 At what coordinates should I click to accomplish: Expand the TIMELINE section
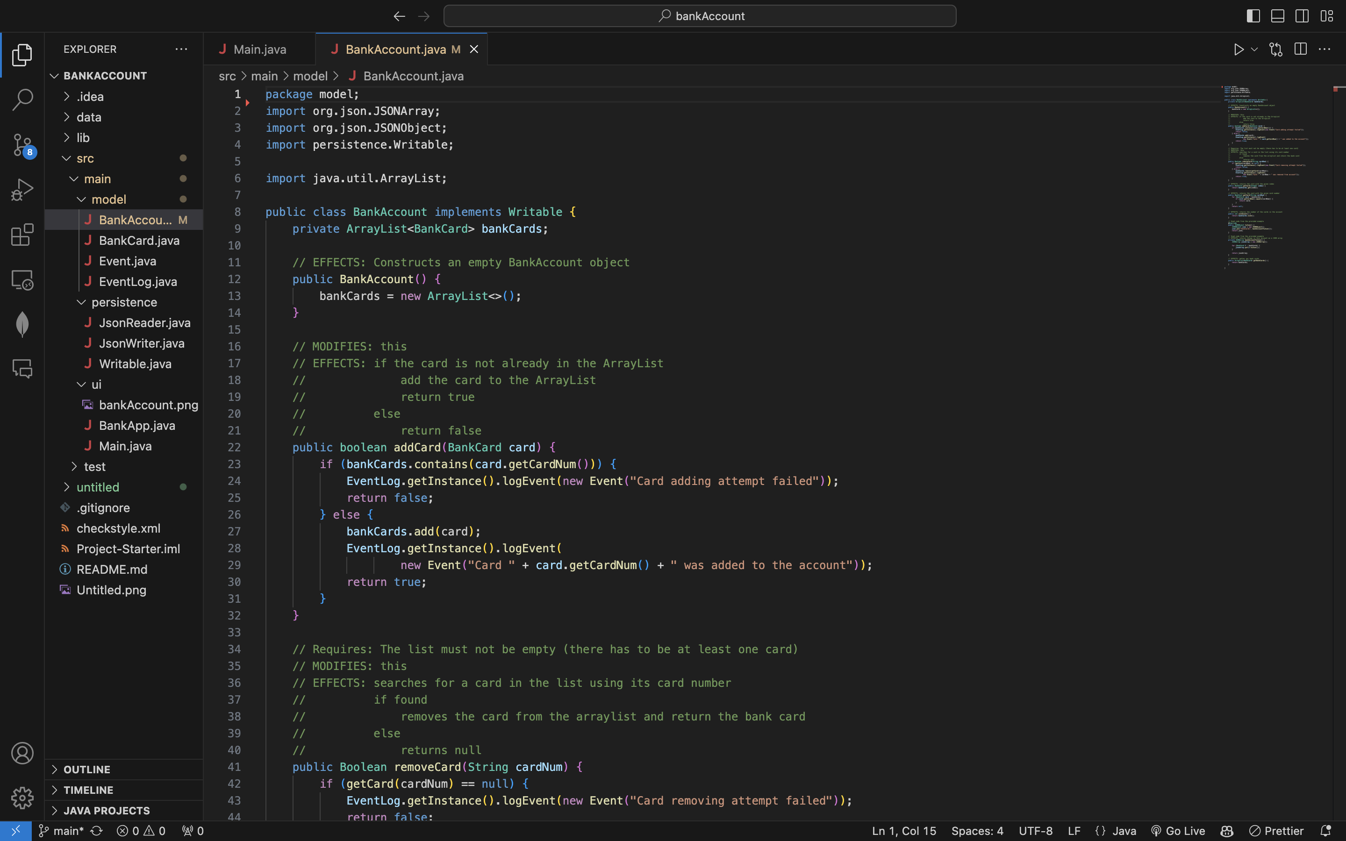(x=123, y=790)
